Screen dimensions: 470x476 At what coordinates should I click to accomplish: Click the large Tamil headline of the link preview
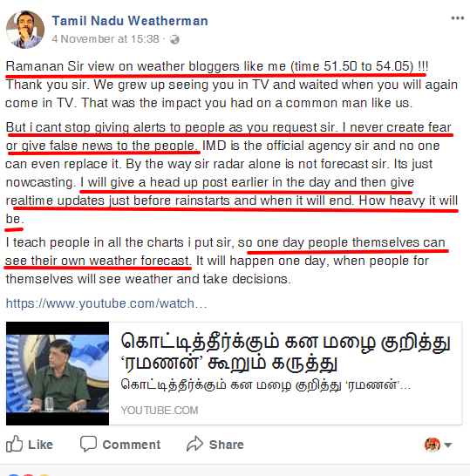(285, 352)
